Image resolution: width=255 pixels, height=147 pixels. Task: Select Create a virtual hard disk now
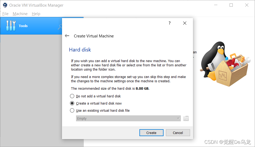[96, 103]
